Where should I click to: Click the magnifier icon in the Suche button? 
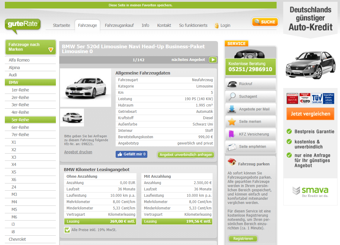point(257,22)
